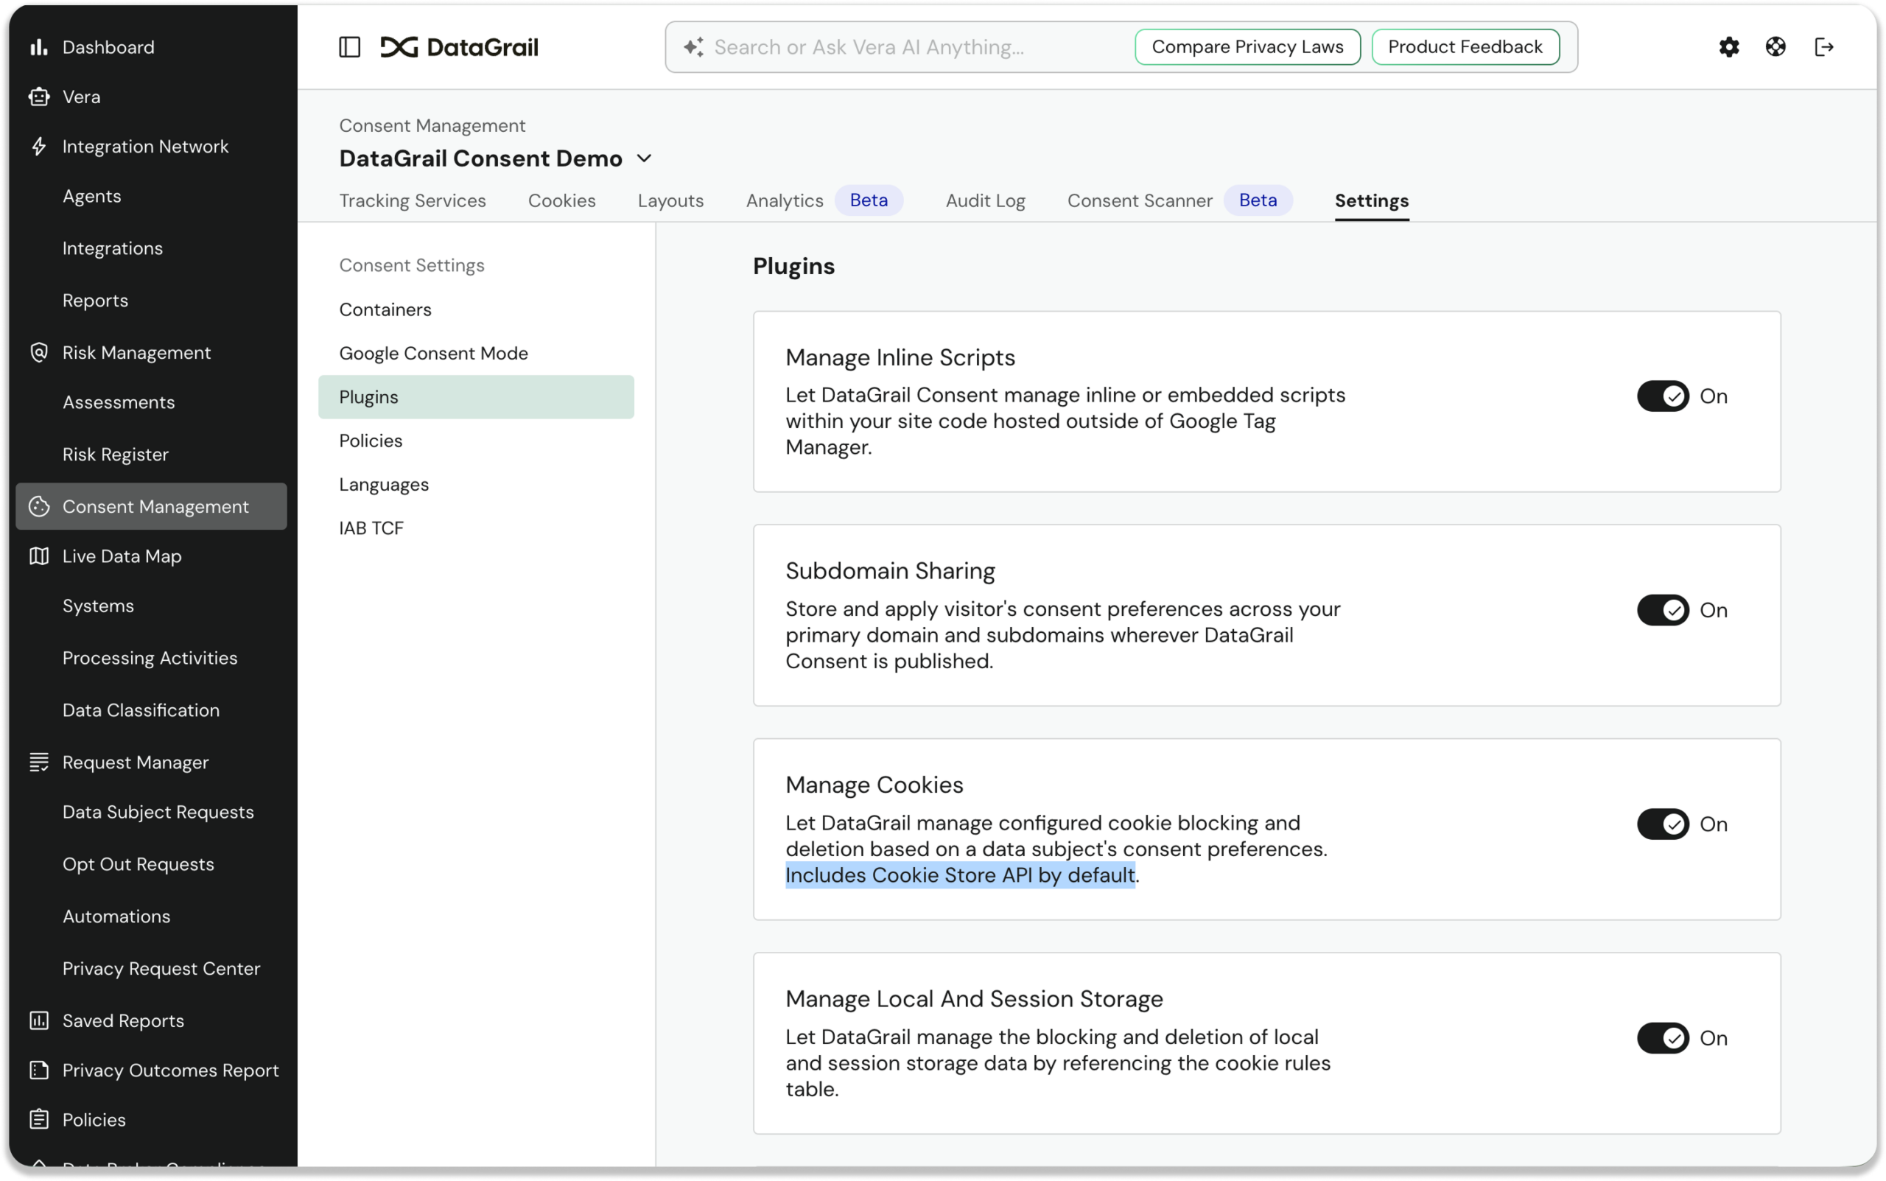
Task: Click the Beta badge next to Consent Scanner
Action: click(1258, 200)
